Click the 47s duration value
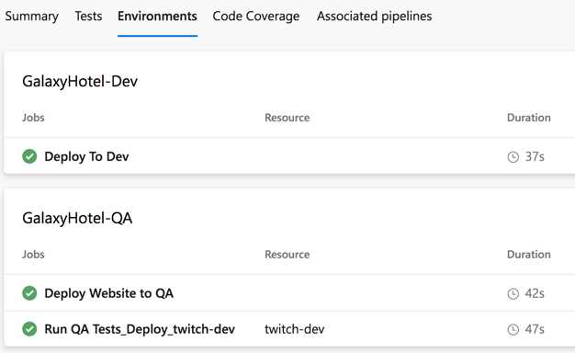Screen dimensions: 575x353 coord(535,329)
